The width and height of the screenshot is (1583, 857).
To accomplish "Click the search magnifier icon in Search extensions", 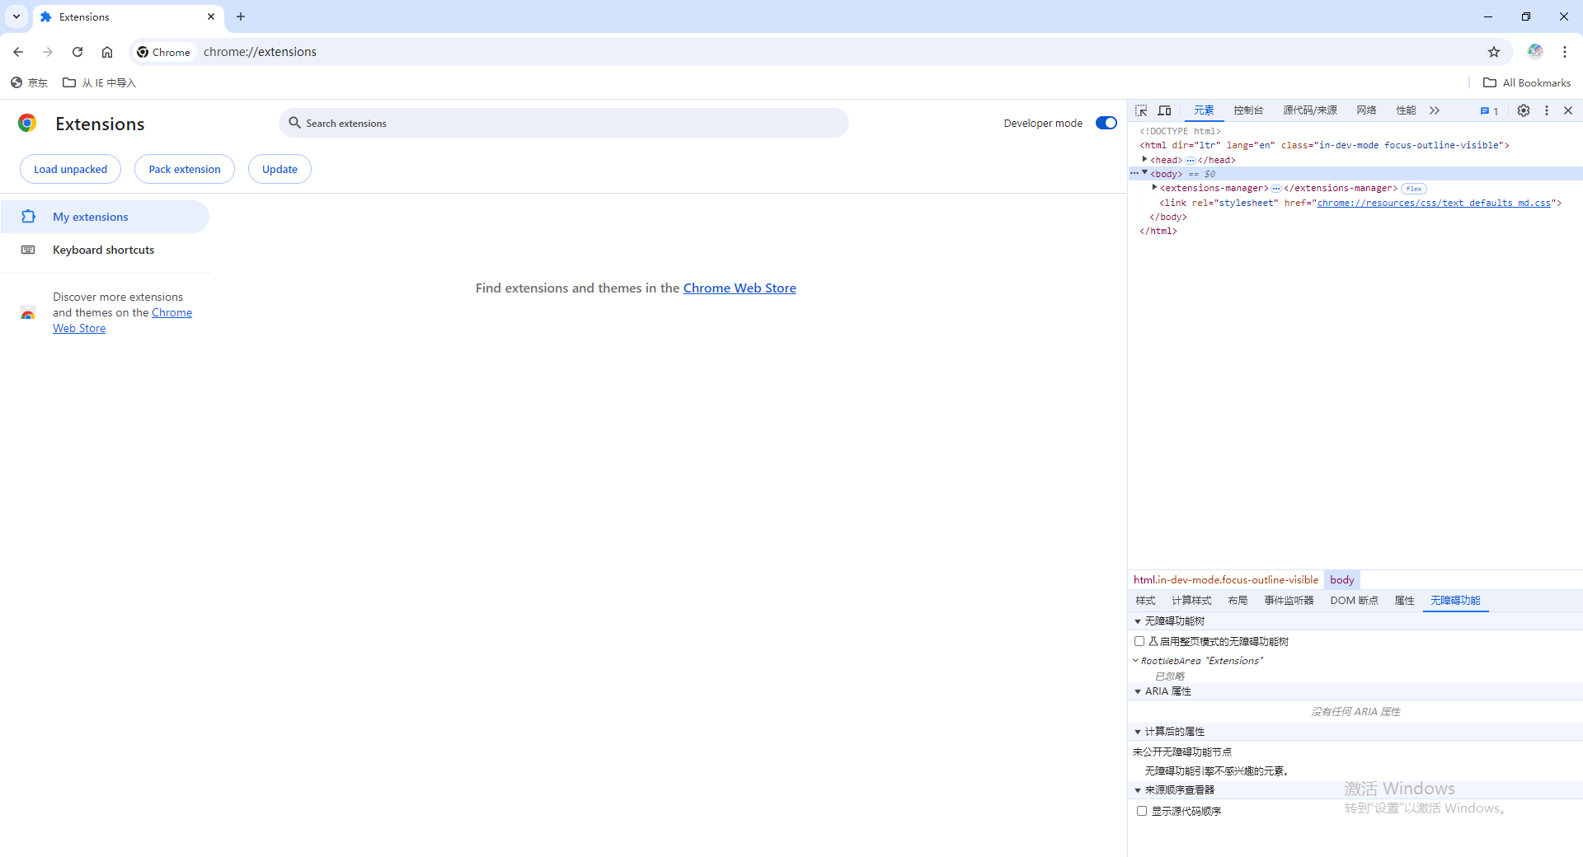I will click(x=294, y=123).
